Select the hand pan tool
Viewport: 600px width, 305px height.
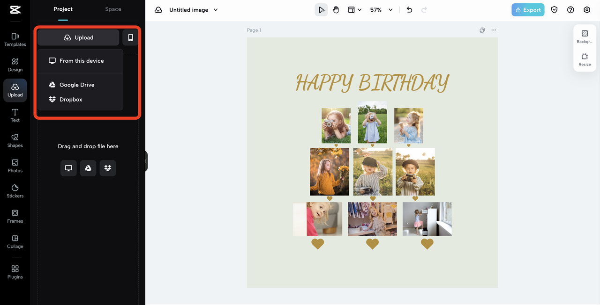336,10
